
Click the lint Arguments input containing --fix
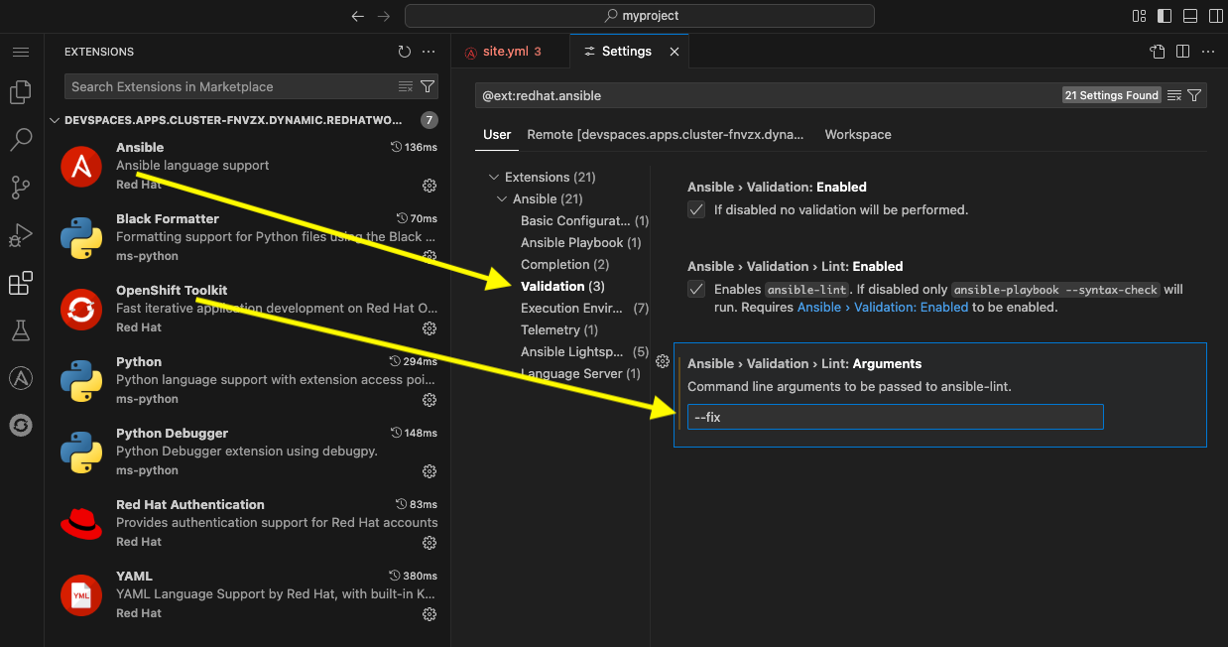pos(894,417)
